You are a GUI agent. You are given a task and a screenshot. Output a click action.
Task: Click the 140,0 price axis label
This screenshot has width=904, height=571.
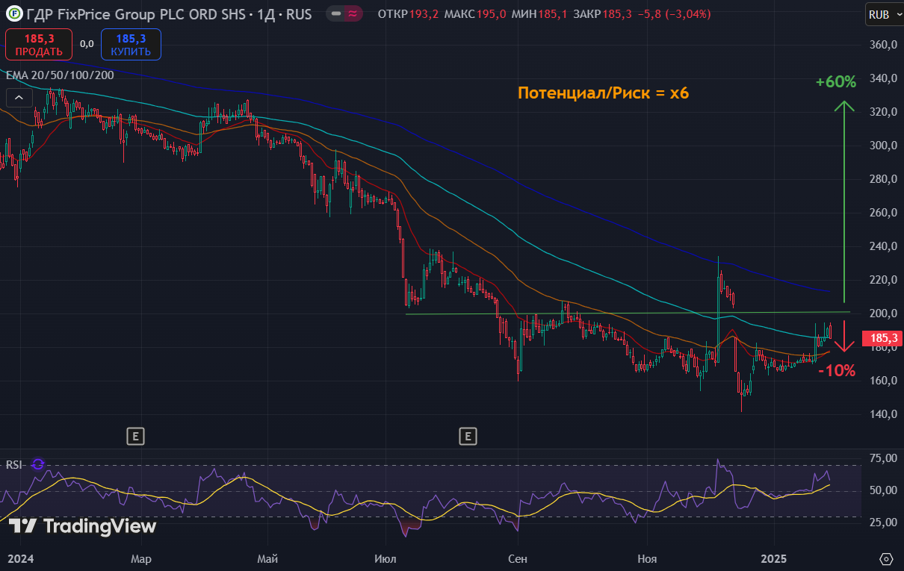(882, 414)
